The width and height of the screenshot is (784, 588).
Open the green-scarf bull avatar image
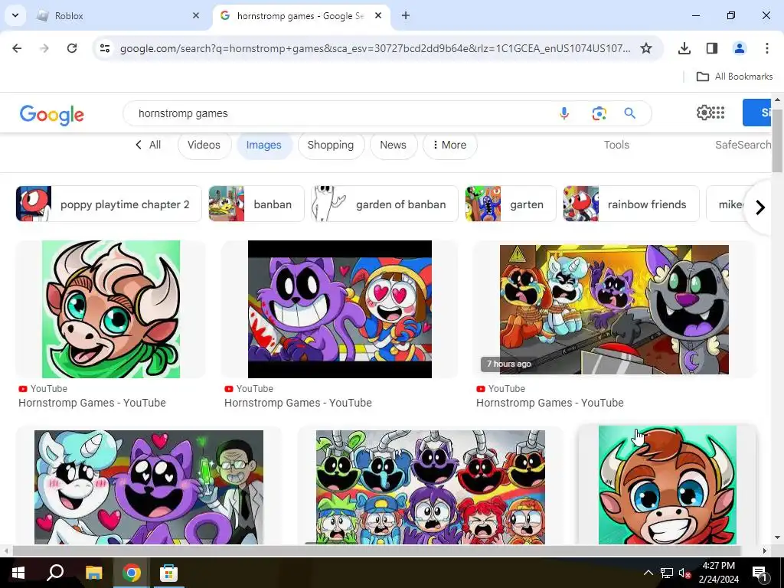[111, 309]
